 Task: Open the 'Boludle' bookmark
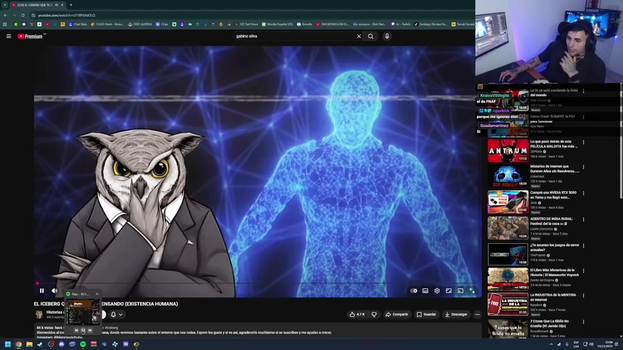coord(304,24)
